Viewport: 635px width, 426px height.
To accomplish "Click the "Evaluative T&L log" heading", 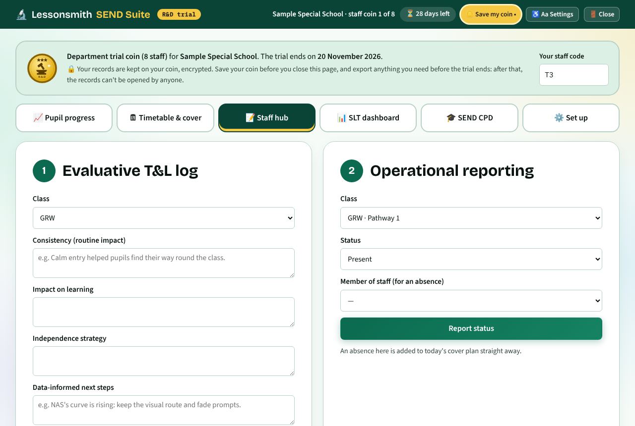I will coord(130,170).
